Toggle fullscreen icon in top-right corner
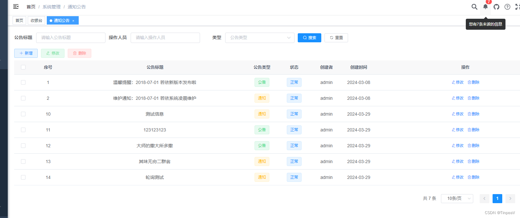This screenshot has width=520, height=218. pos(517,7)
